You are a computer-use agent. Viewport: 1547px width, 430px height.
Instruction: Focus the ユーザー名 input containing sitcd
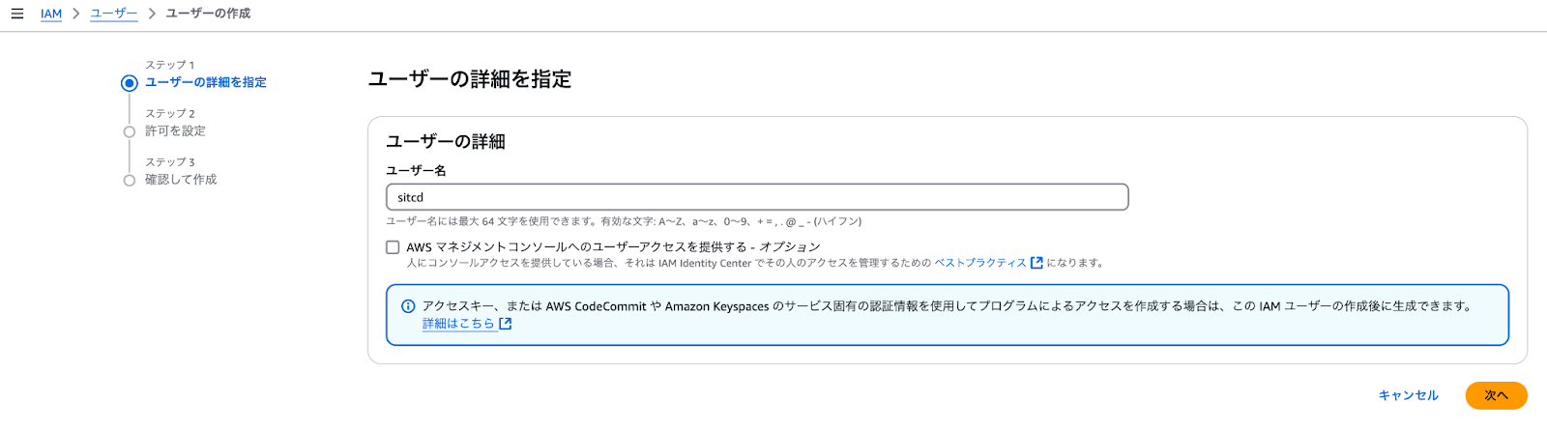click(x=757, y=197)
